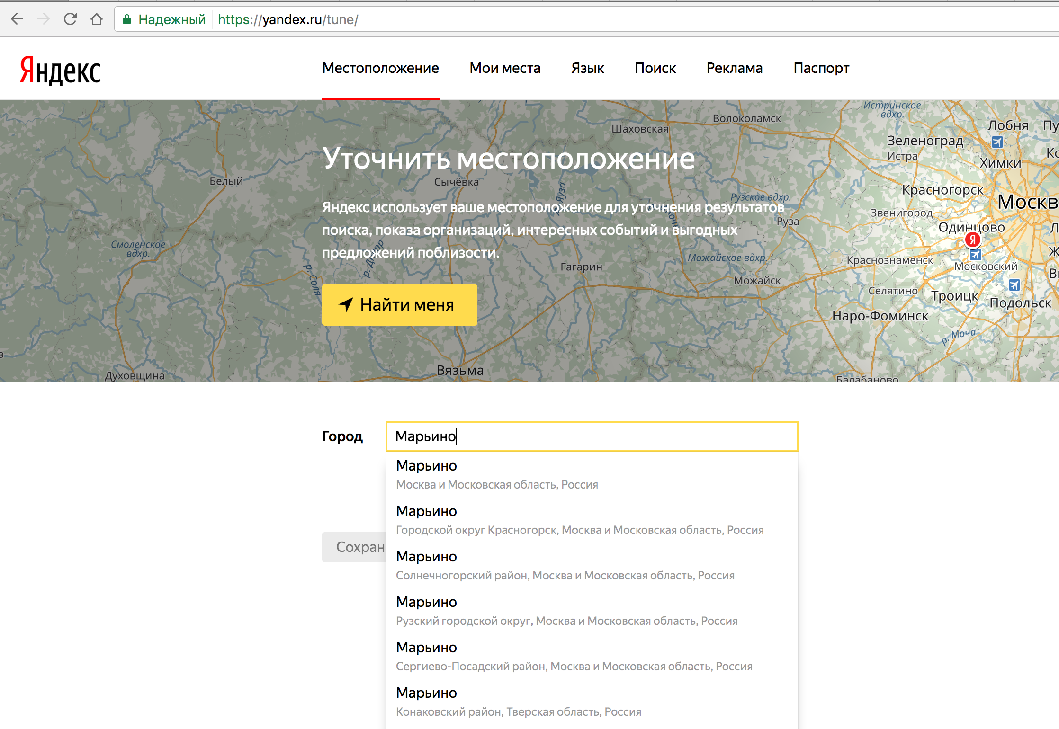Click the Надежный secure connection label
This screenshot has width=1059, height=729.
point(172,19)
